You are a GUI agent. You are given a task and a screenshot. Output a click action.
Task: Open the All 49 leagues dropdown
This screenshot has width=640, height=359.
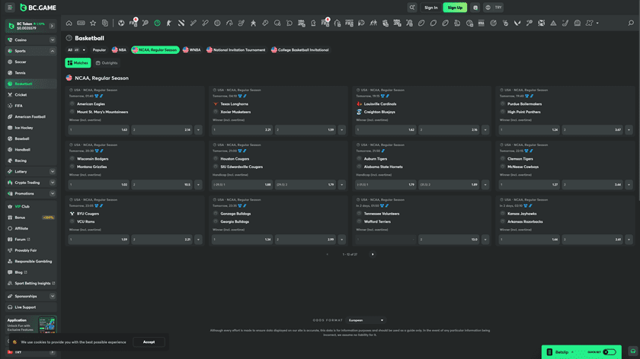coord(76,50)
